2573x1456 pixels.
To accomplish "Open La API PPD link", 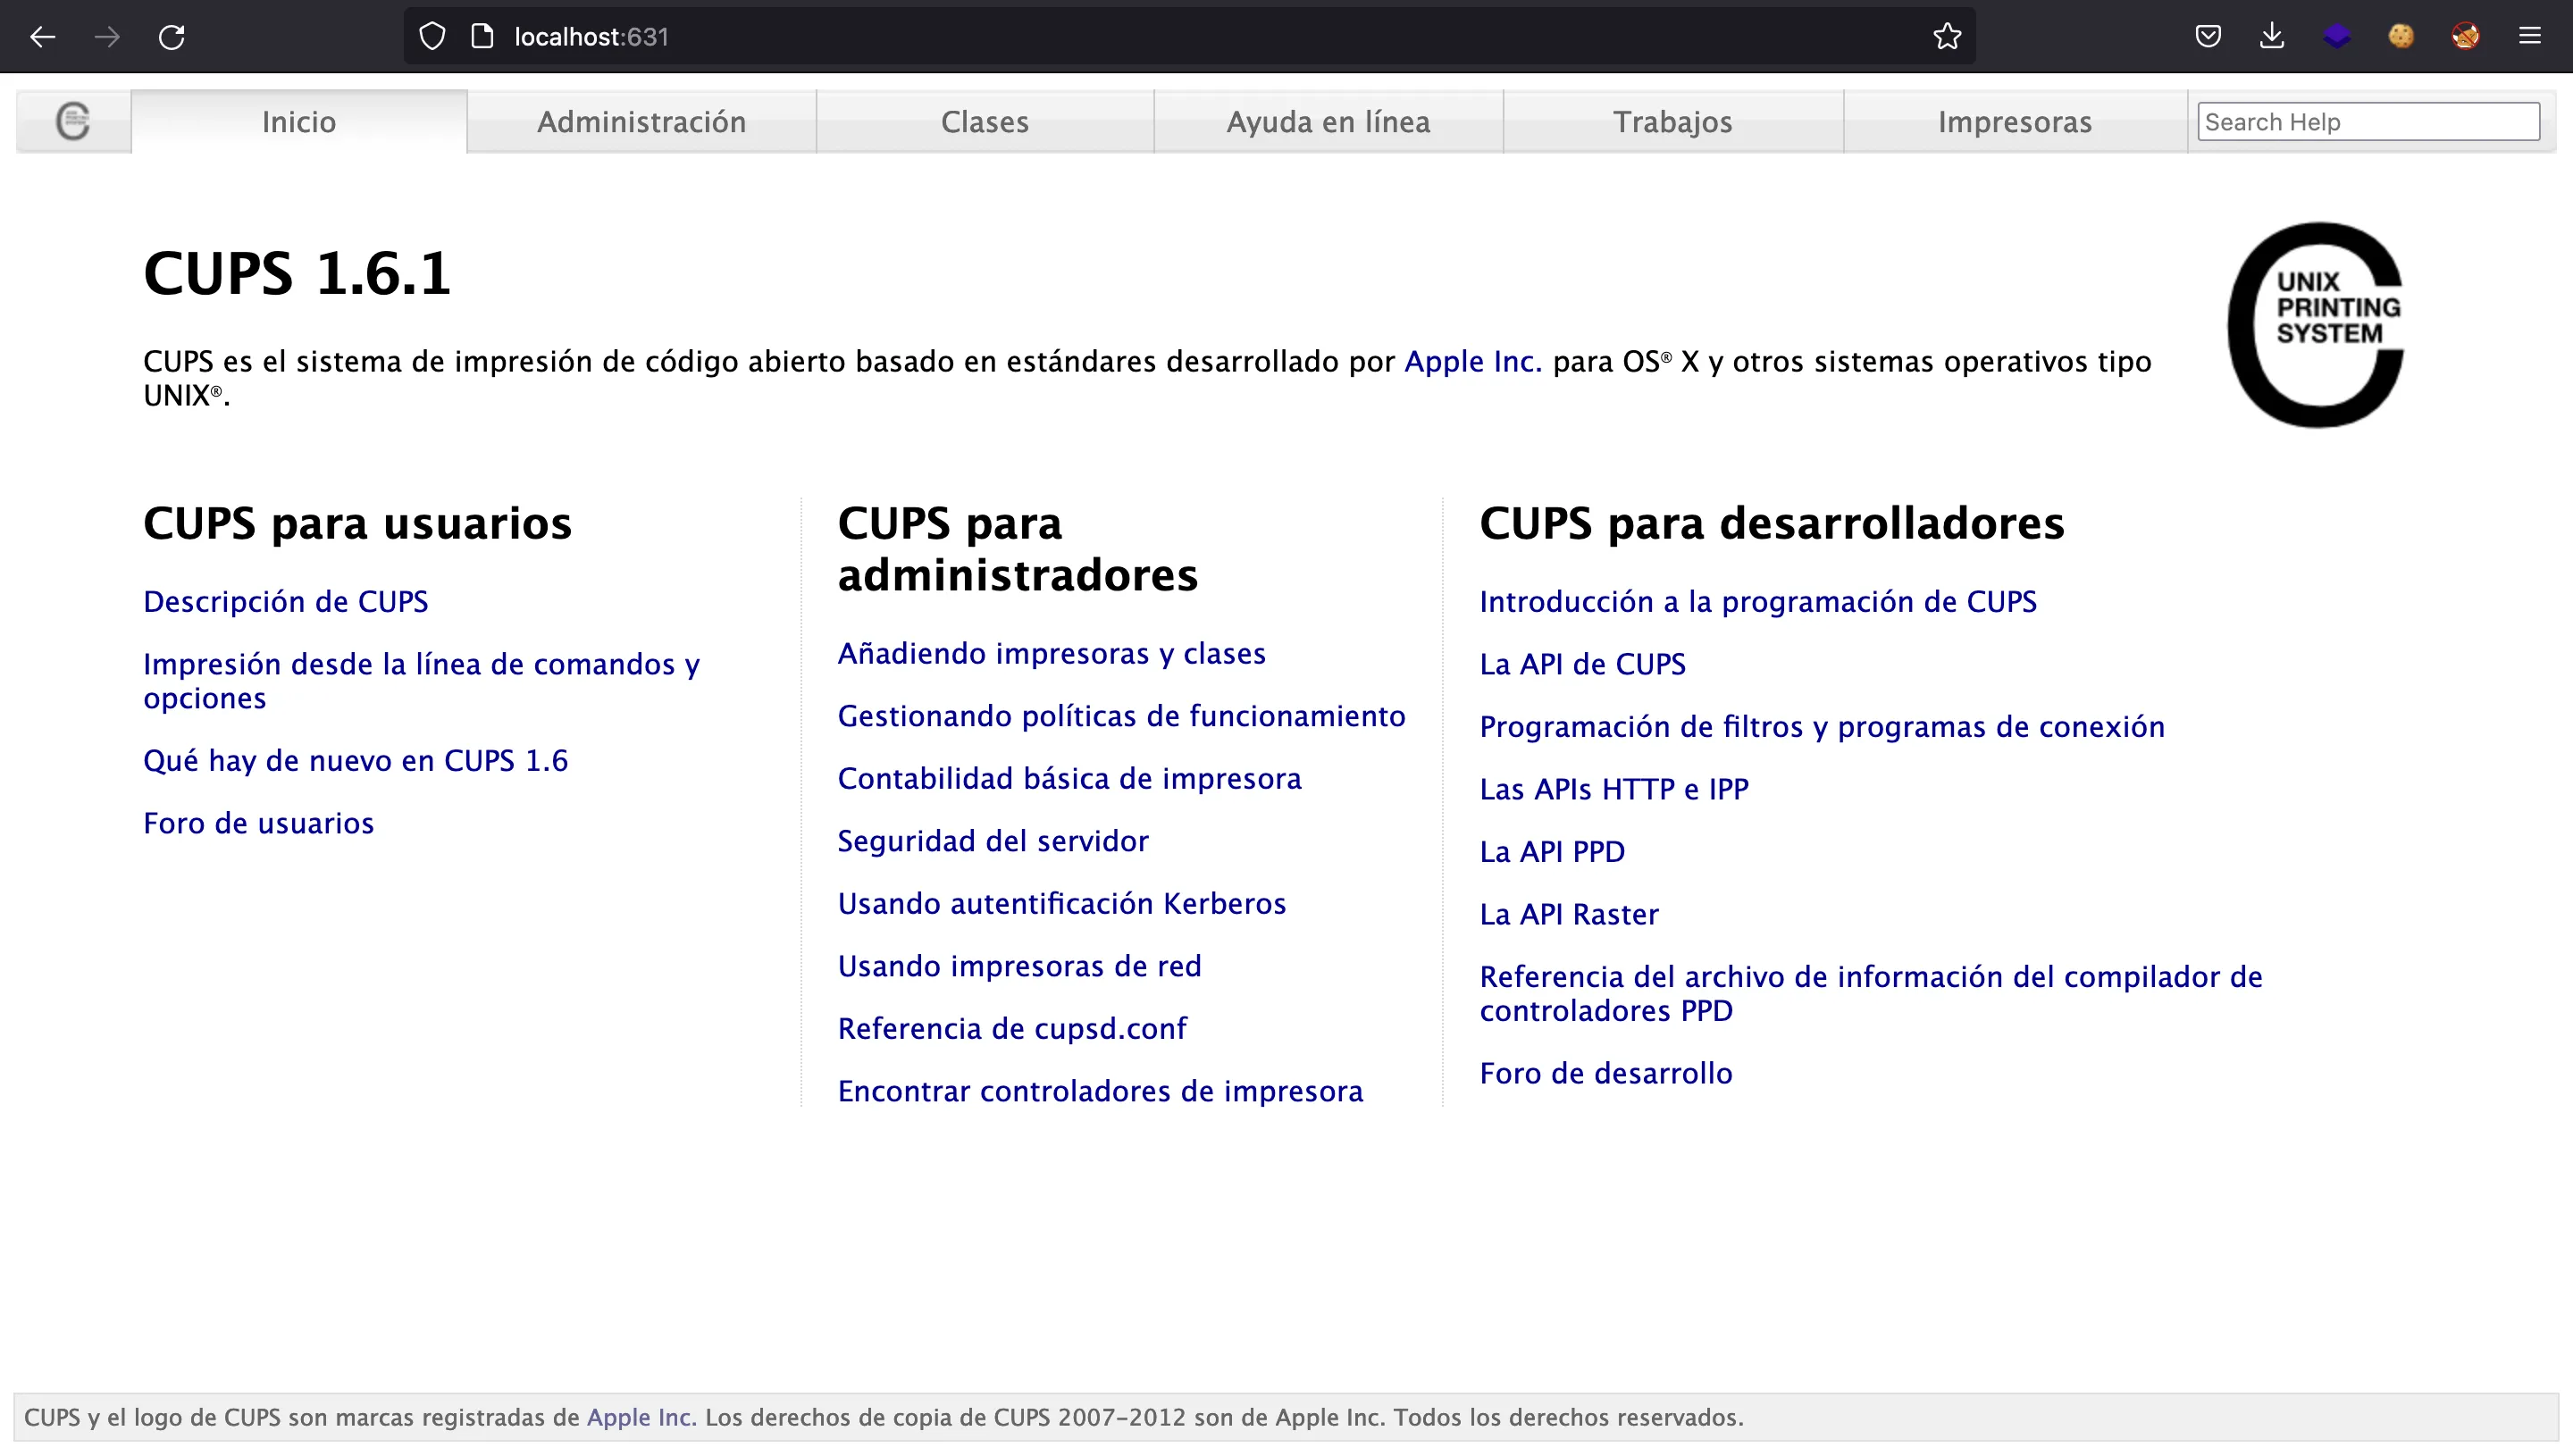I will (x=1553, y=851).
